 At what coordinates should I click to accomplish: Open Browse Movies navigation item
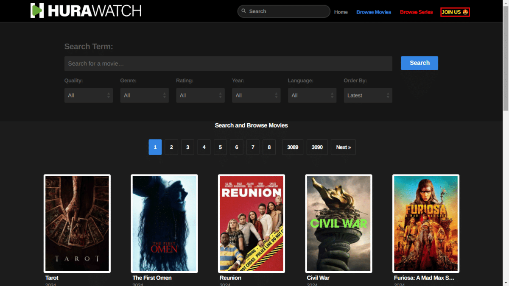374,12
